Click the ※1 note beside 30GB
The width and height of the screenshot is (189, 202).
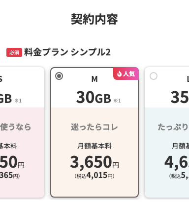[117, 101]
